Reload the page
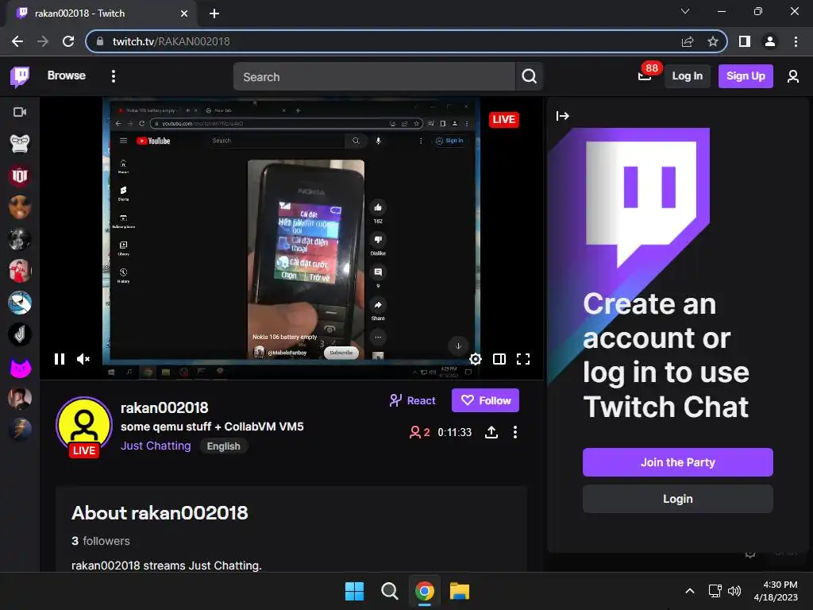Viewport: 813px width, 610px height. [68, 41]
